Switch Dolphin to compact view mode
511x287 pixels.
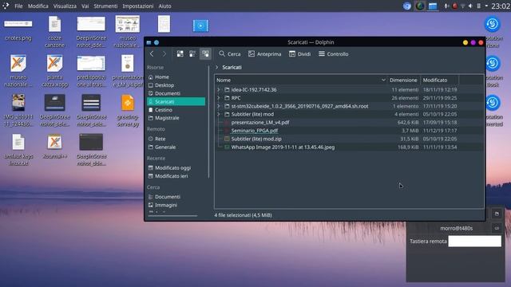[192, 54]
